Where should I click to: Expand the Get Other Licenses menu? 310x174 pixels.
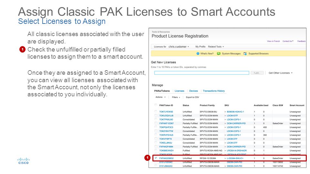tap(280, 73)
